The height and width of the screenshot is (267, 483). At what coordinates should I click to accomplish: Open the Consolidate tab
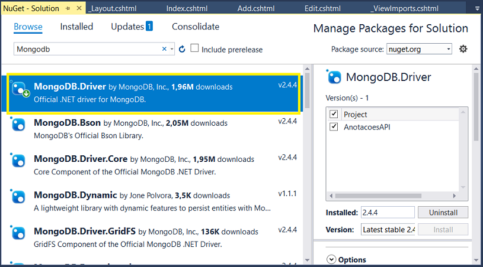[196, 27]
